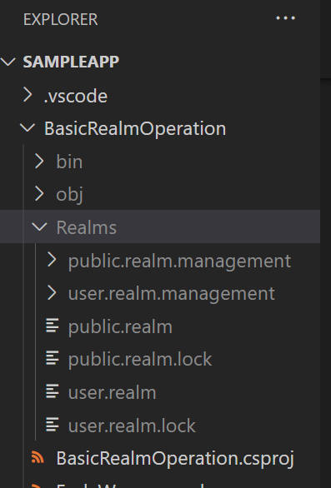This screenshot has height=488, width=331.
Task: Collapse the SAMPLEAPP root section chevron
Action: coord(8,62)
